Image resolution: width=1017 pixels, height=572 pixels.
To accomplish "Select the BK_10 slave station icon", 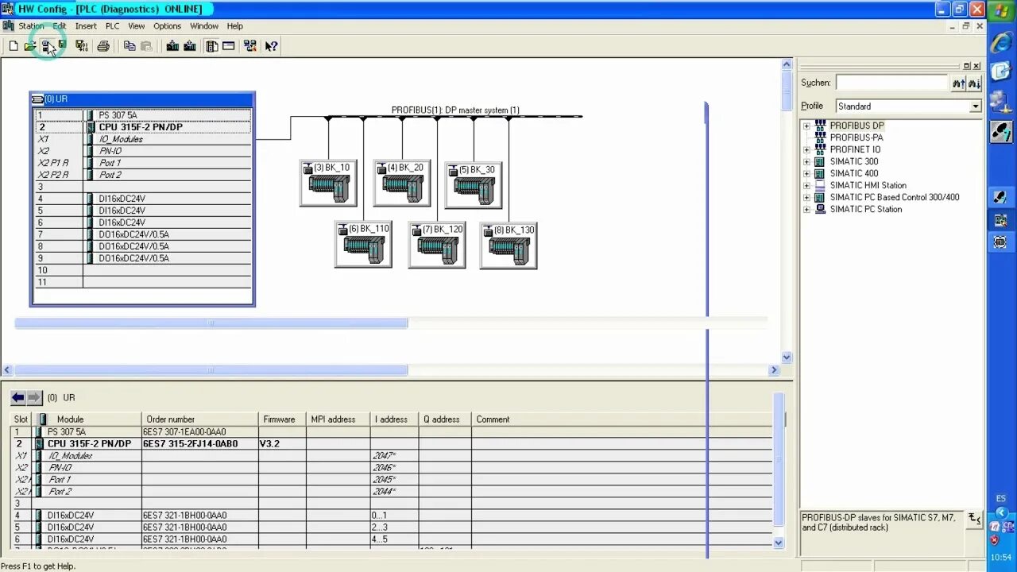I will click(328, 184).
